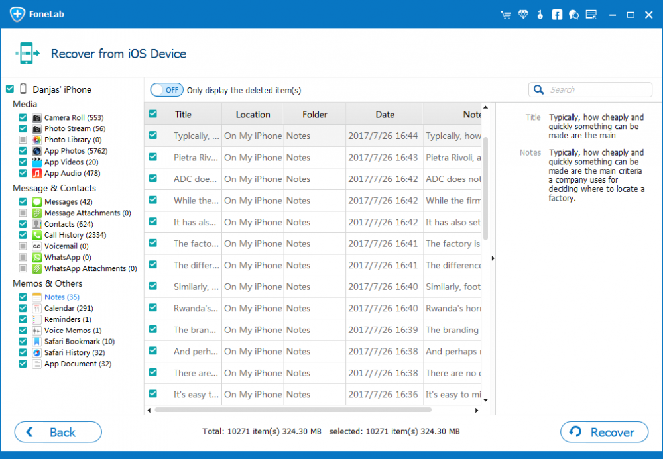Click the diamond icon in title bar
Screen dimensions: 663x459
coord(523,15)
